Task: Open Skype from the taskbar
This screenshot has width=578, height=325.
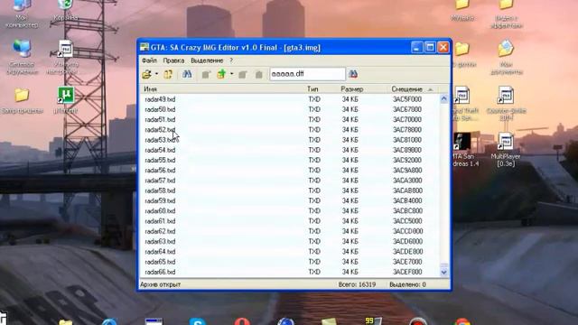Action: point(198,321)
